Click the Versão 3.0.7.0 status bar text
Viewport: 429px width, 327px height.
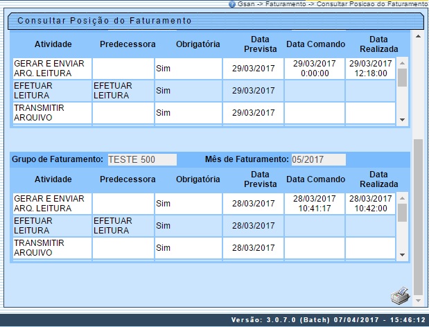(x=327, y=320)
